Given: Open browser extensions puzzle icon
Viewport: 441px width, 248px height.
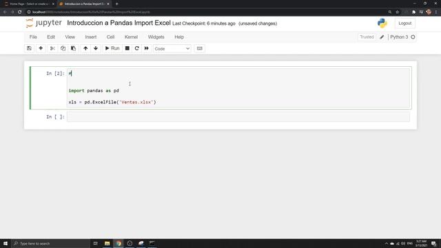Looking at the screenshot, I should pyautogui.click(x=413, y=12).
